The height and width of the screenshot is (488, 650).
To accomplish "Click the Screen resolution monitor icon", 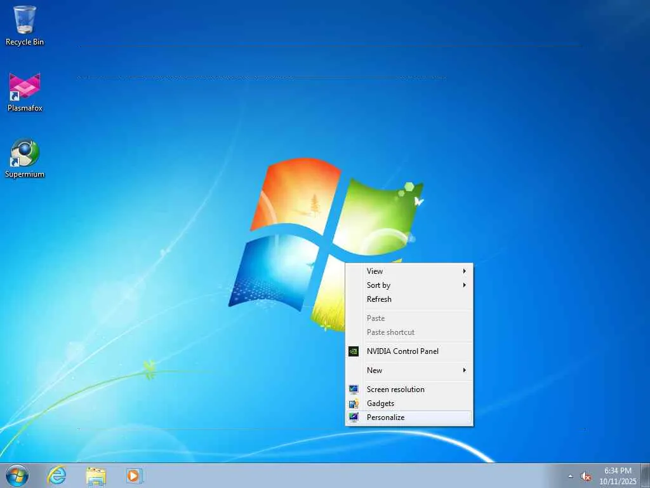I will tap(354, 390).
